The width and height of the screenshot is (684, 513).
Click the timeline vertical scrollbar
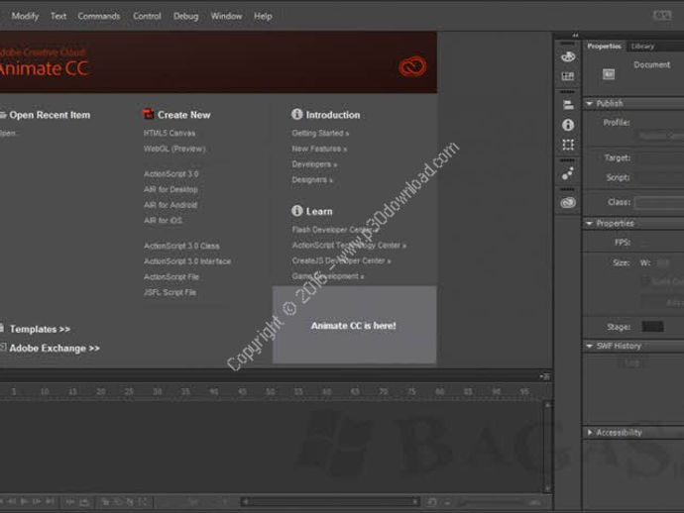pos(547,448)
